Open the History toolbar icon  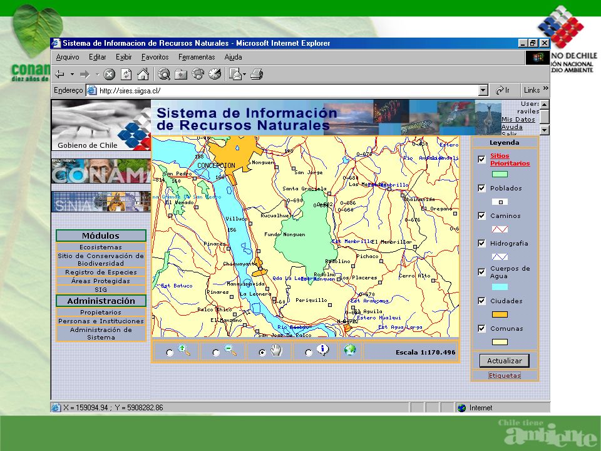pyautogui.click(x=215, y=74)
